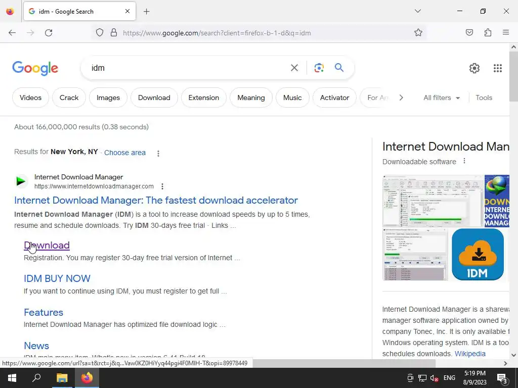Click horizontal scrollbar right arrow
The width and height of the screenshot is (518, 388).
click(505, 363)
